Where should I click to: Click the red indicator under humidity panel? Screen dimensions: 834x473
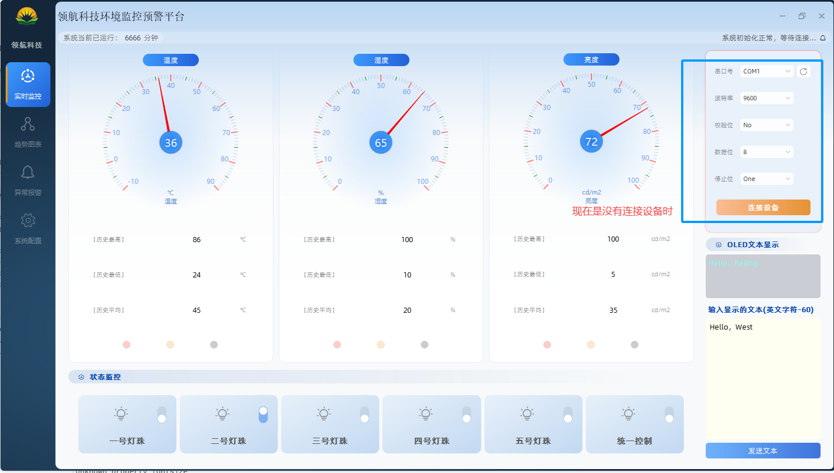[x=337, y=345]
